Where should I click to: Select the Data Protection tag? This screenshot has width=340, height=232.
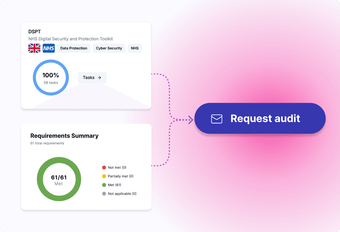click(74, 48)
